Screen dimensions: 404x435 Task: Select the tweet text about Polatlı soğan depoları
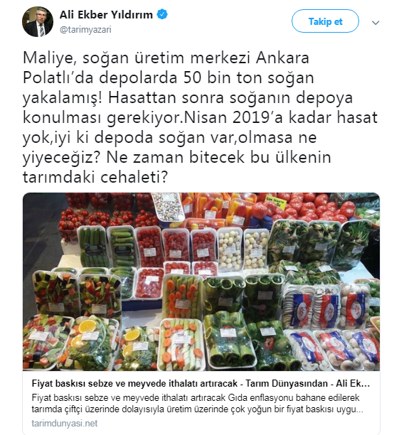click(200, 117)
